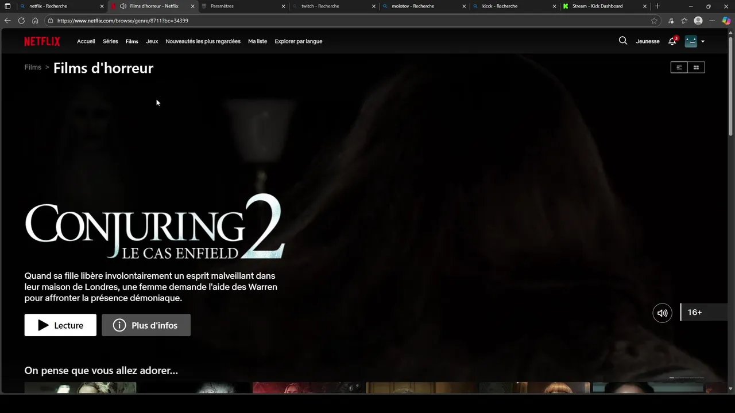Open Jeux in Netflix nav
Viewport: 735px width, 413px height.
[x=152, y=41]
